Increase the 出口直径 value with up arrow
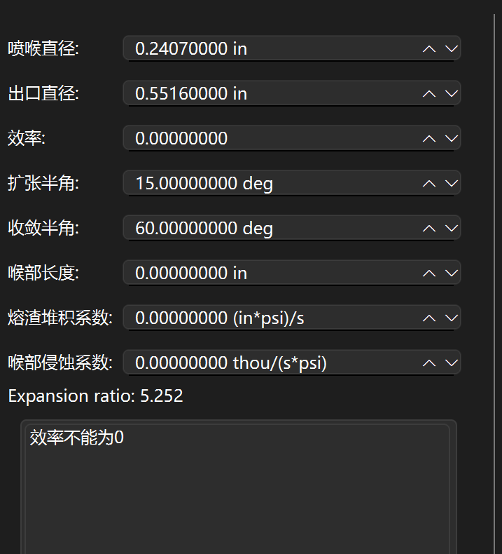This screenshot has width=502, height=554. click(x=429, y=94)
